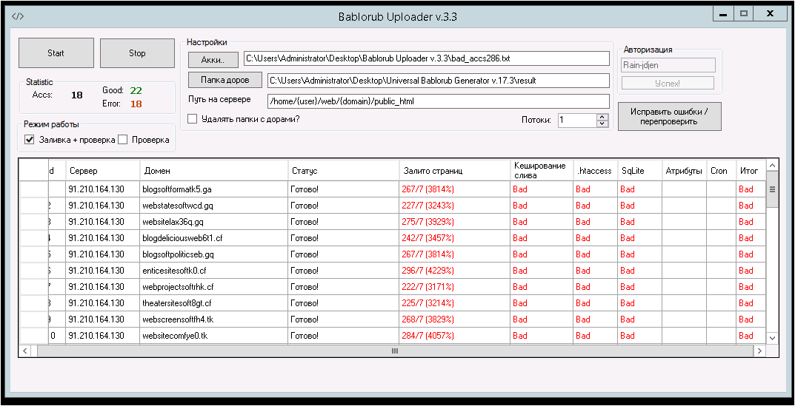
Task: Sort by Кеширование слива column header
Action: point(541,171)
